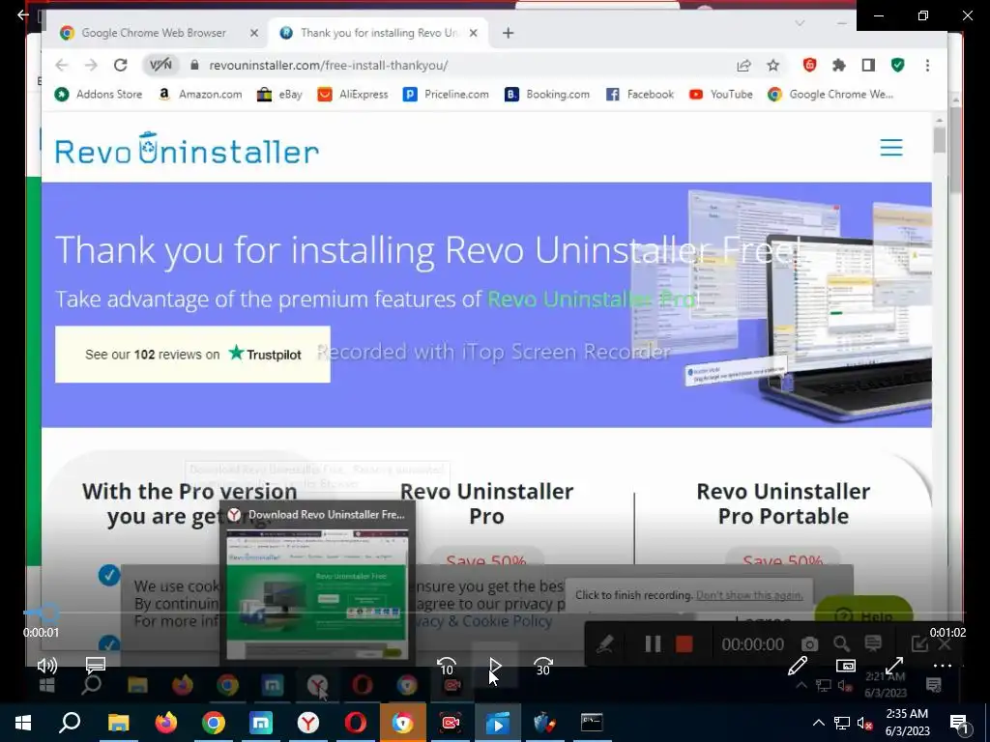Open the Action Center notifications icon

tap(959, 723)
